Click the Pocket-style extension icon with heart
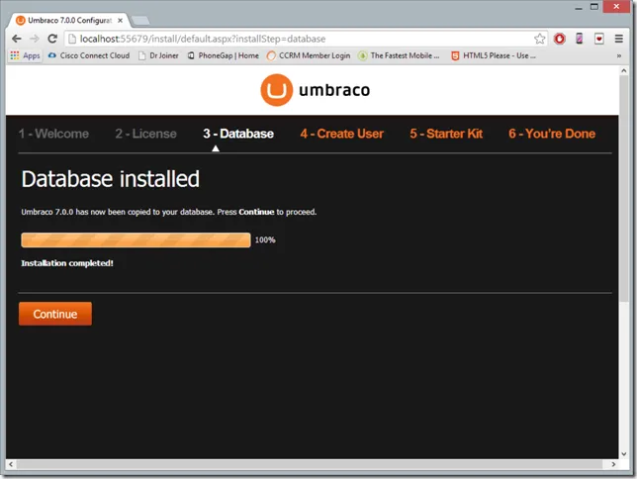Image resolution: width=637 pixels, height=479 pixels. tap(599, 39)
